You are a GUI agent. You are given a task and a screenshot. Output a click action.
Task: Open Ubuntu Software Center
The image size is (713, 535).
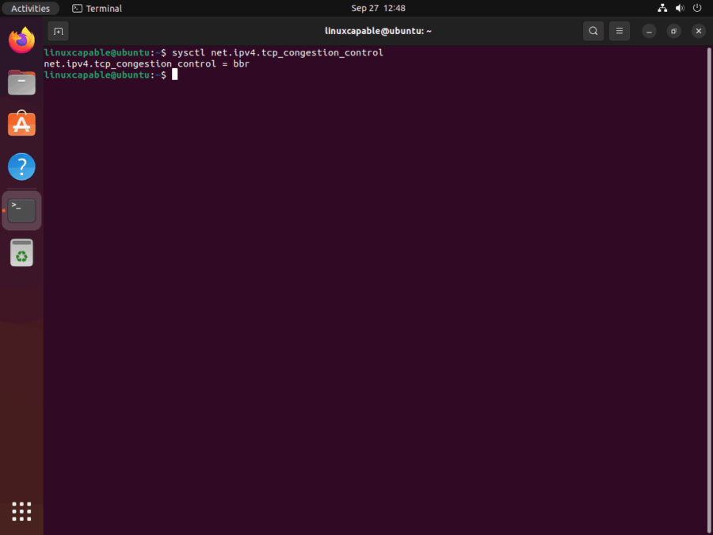(x=21, y=124)
